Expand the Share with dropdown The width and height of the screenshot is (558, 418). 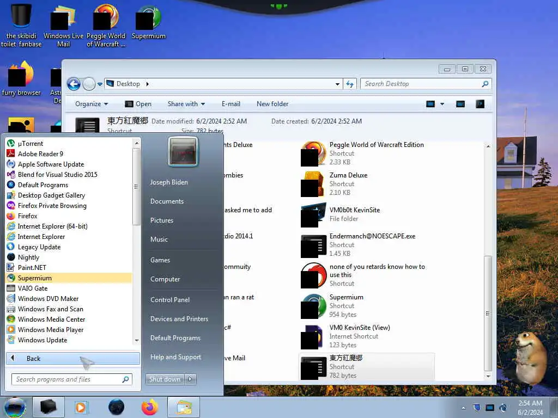point(186,104)
